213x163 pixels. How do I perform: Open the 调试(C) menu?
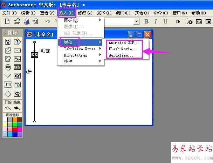point(123,13)
